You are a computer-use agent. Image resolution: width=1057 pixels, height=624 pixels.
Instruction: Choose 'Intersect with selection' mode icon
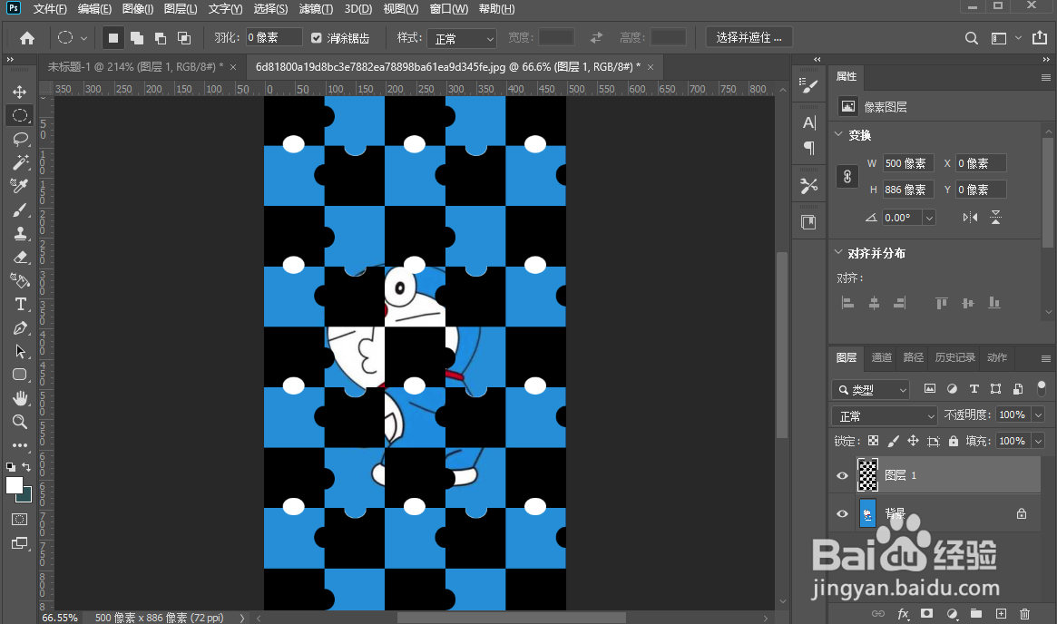tap(184, 38)
